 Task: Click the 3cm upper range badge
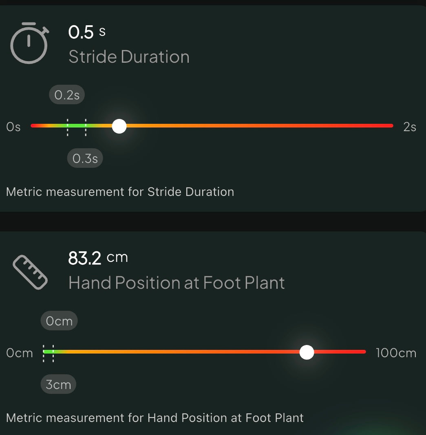coord(58,384)
